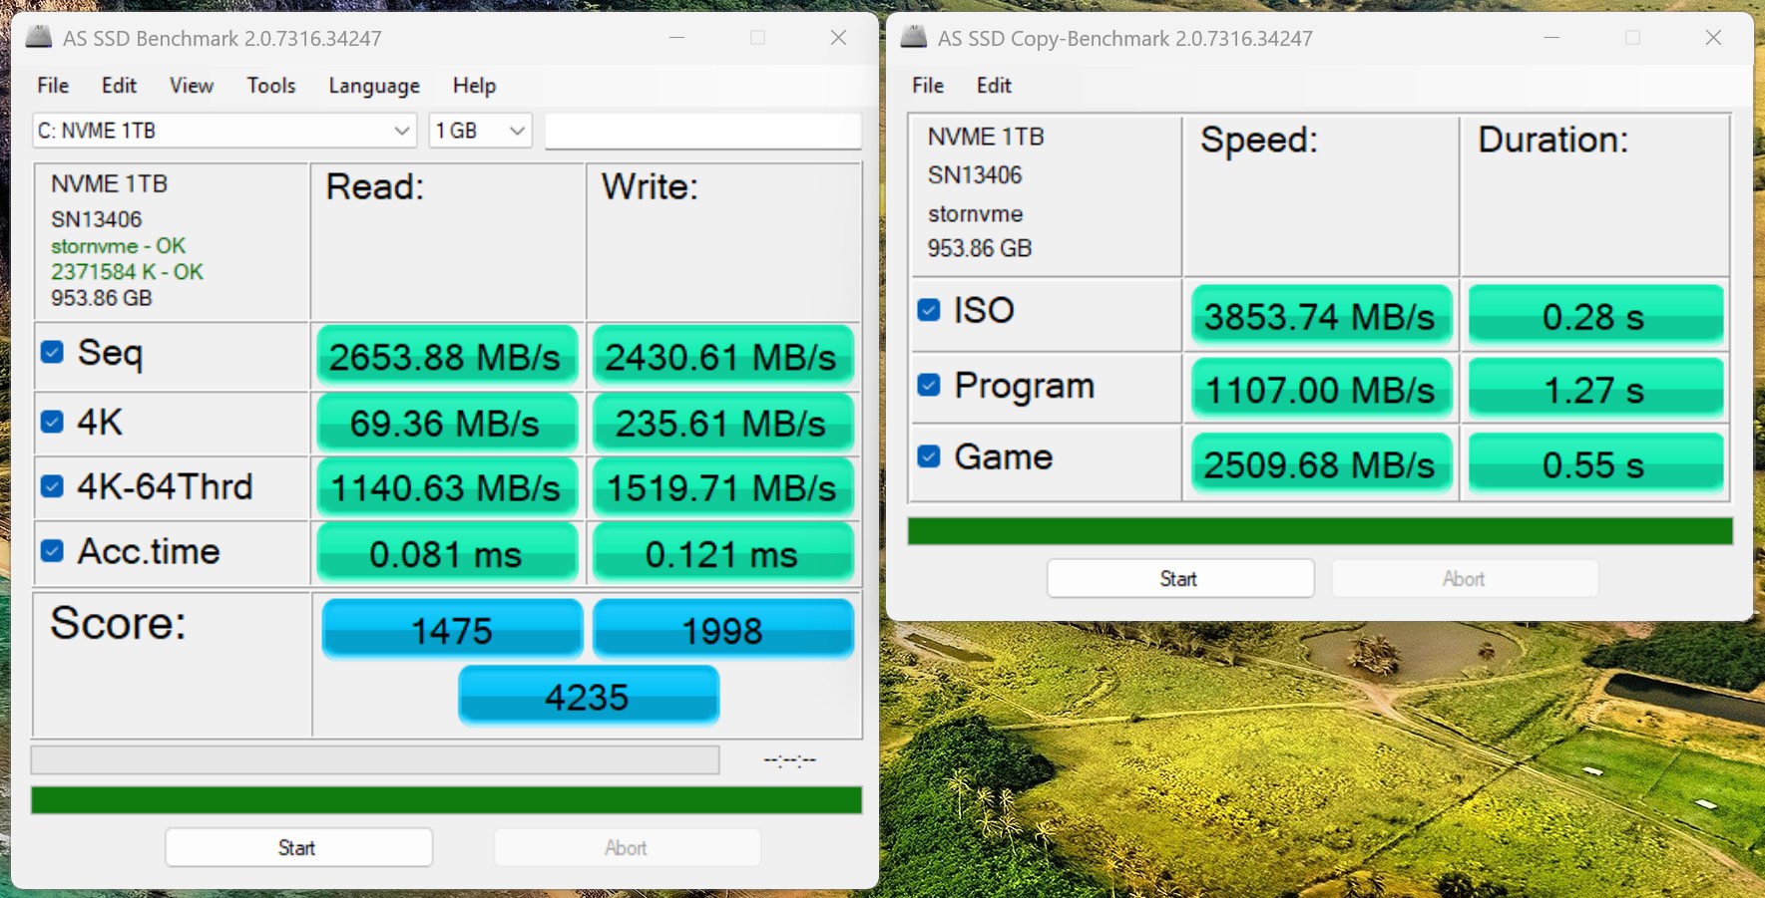Minimize the AS SSD Copy-Benchmark window
Image resolution: width=1765 pixels, height=898 pixels.
1551,38
